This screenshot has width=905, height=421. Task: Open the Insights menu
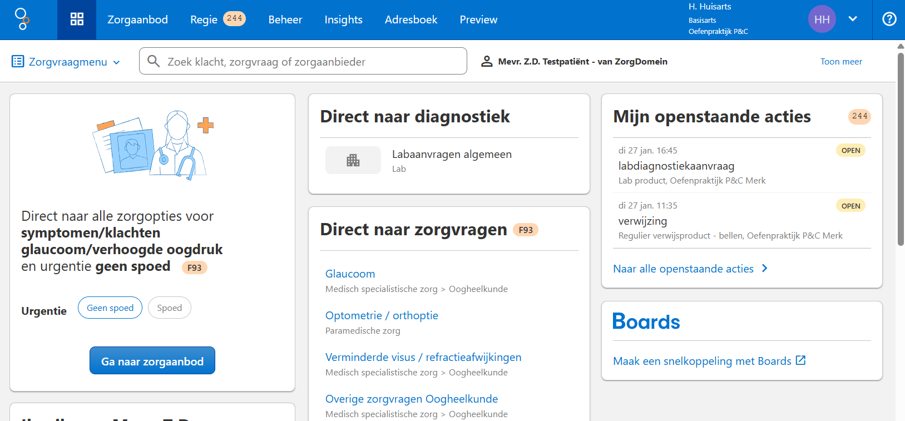pos(344,19)
